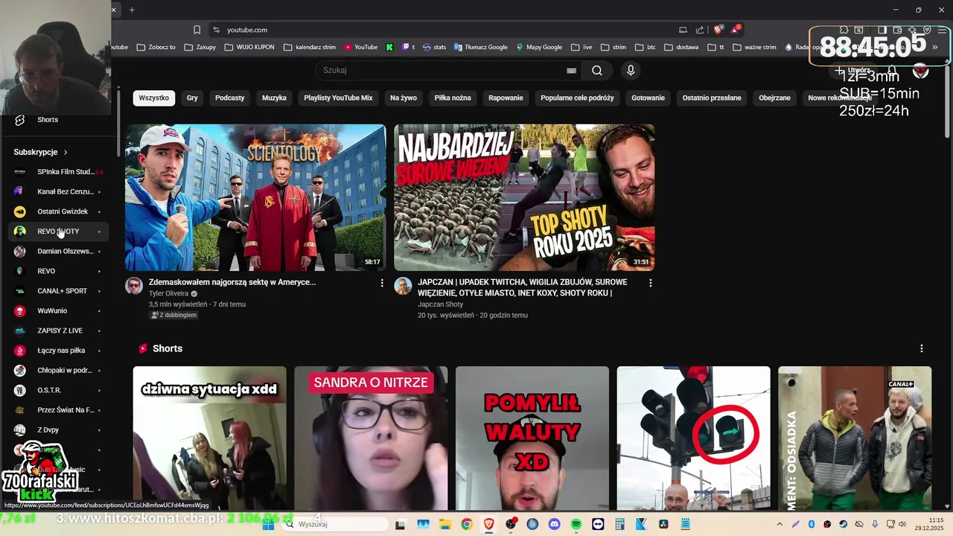Bookmark this page using address bar icon
953x536 pixels.
pos(197,30)
